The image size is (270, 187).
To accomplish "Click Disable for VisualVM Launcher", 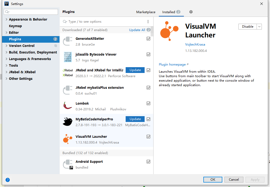I will [x=248, y=27].
